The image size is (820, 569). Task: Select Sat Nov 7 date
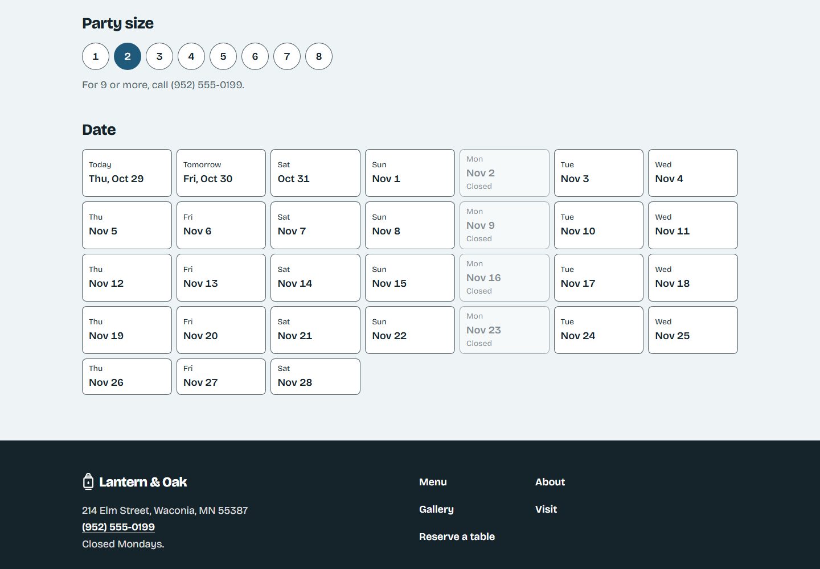click(315, 225)
